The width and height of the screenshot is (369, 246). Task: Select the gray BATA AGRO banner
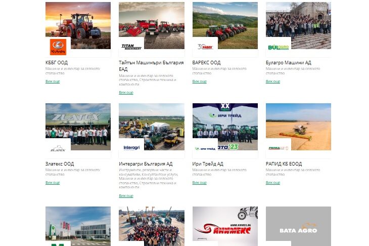(298, 226)
